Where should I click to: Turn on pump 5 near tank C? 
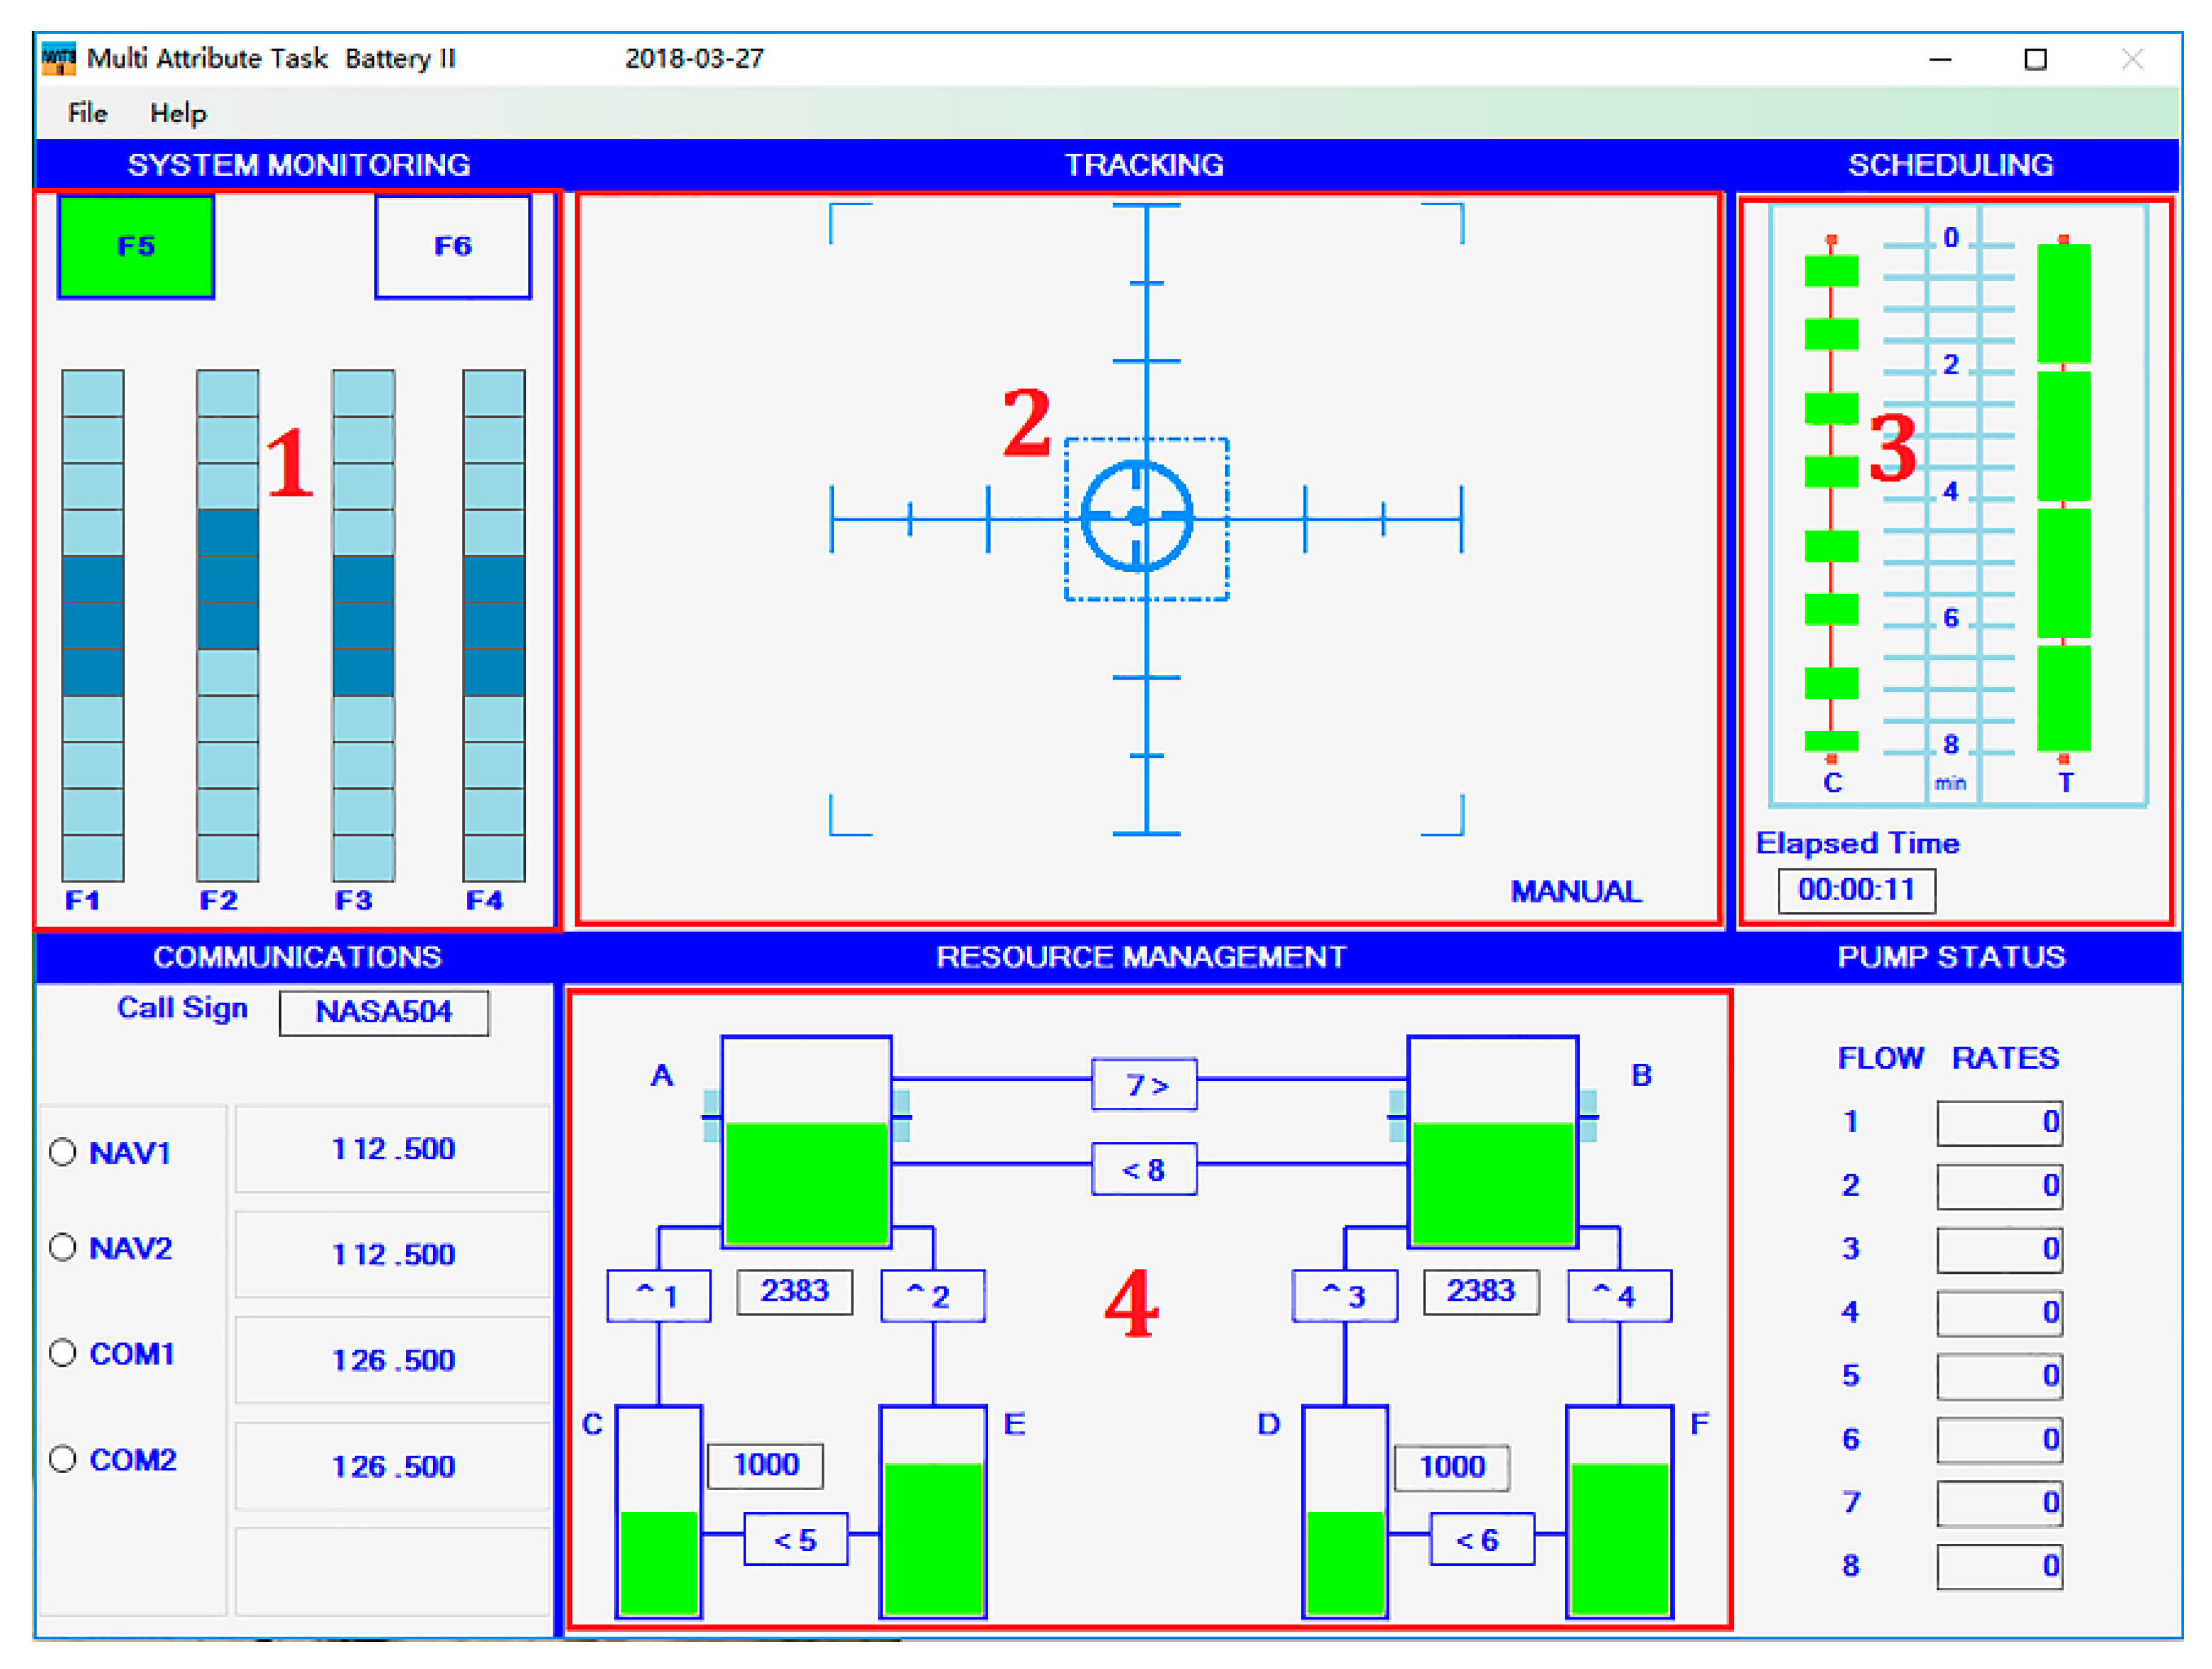795,1539
